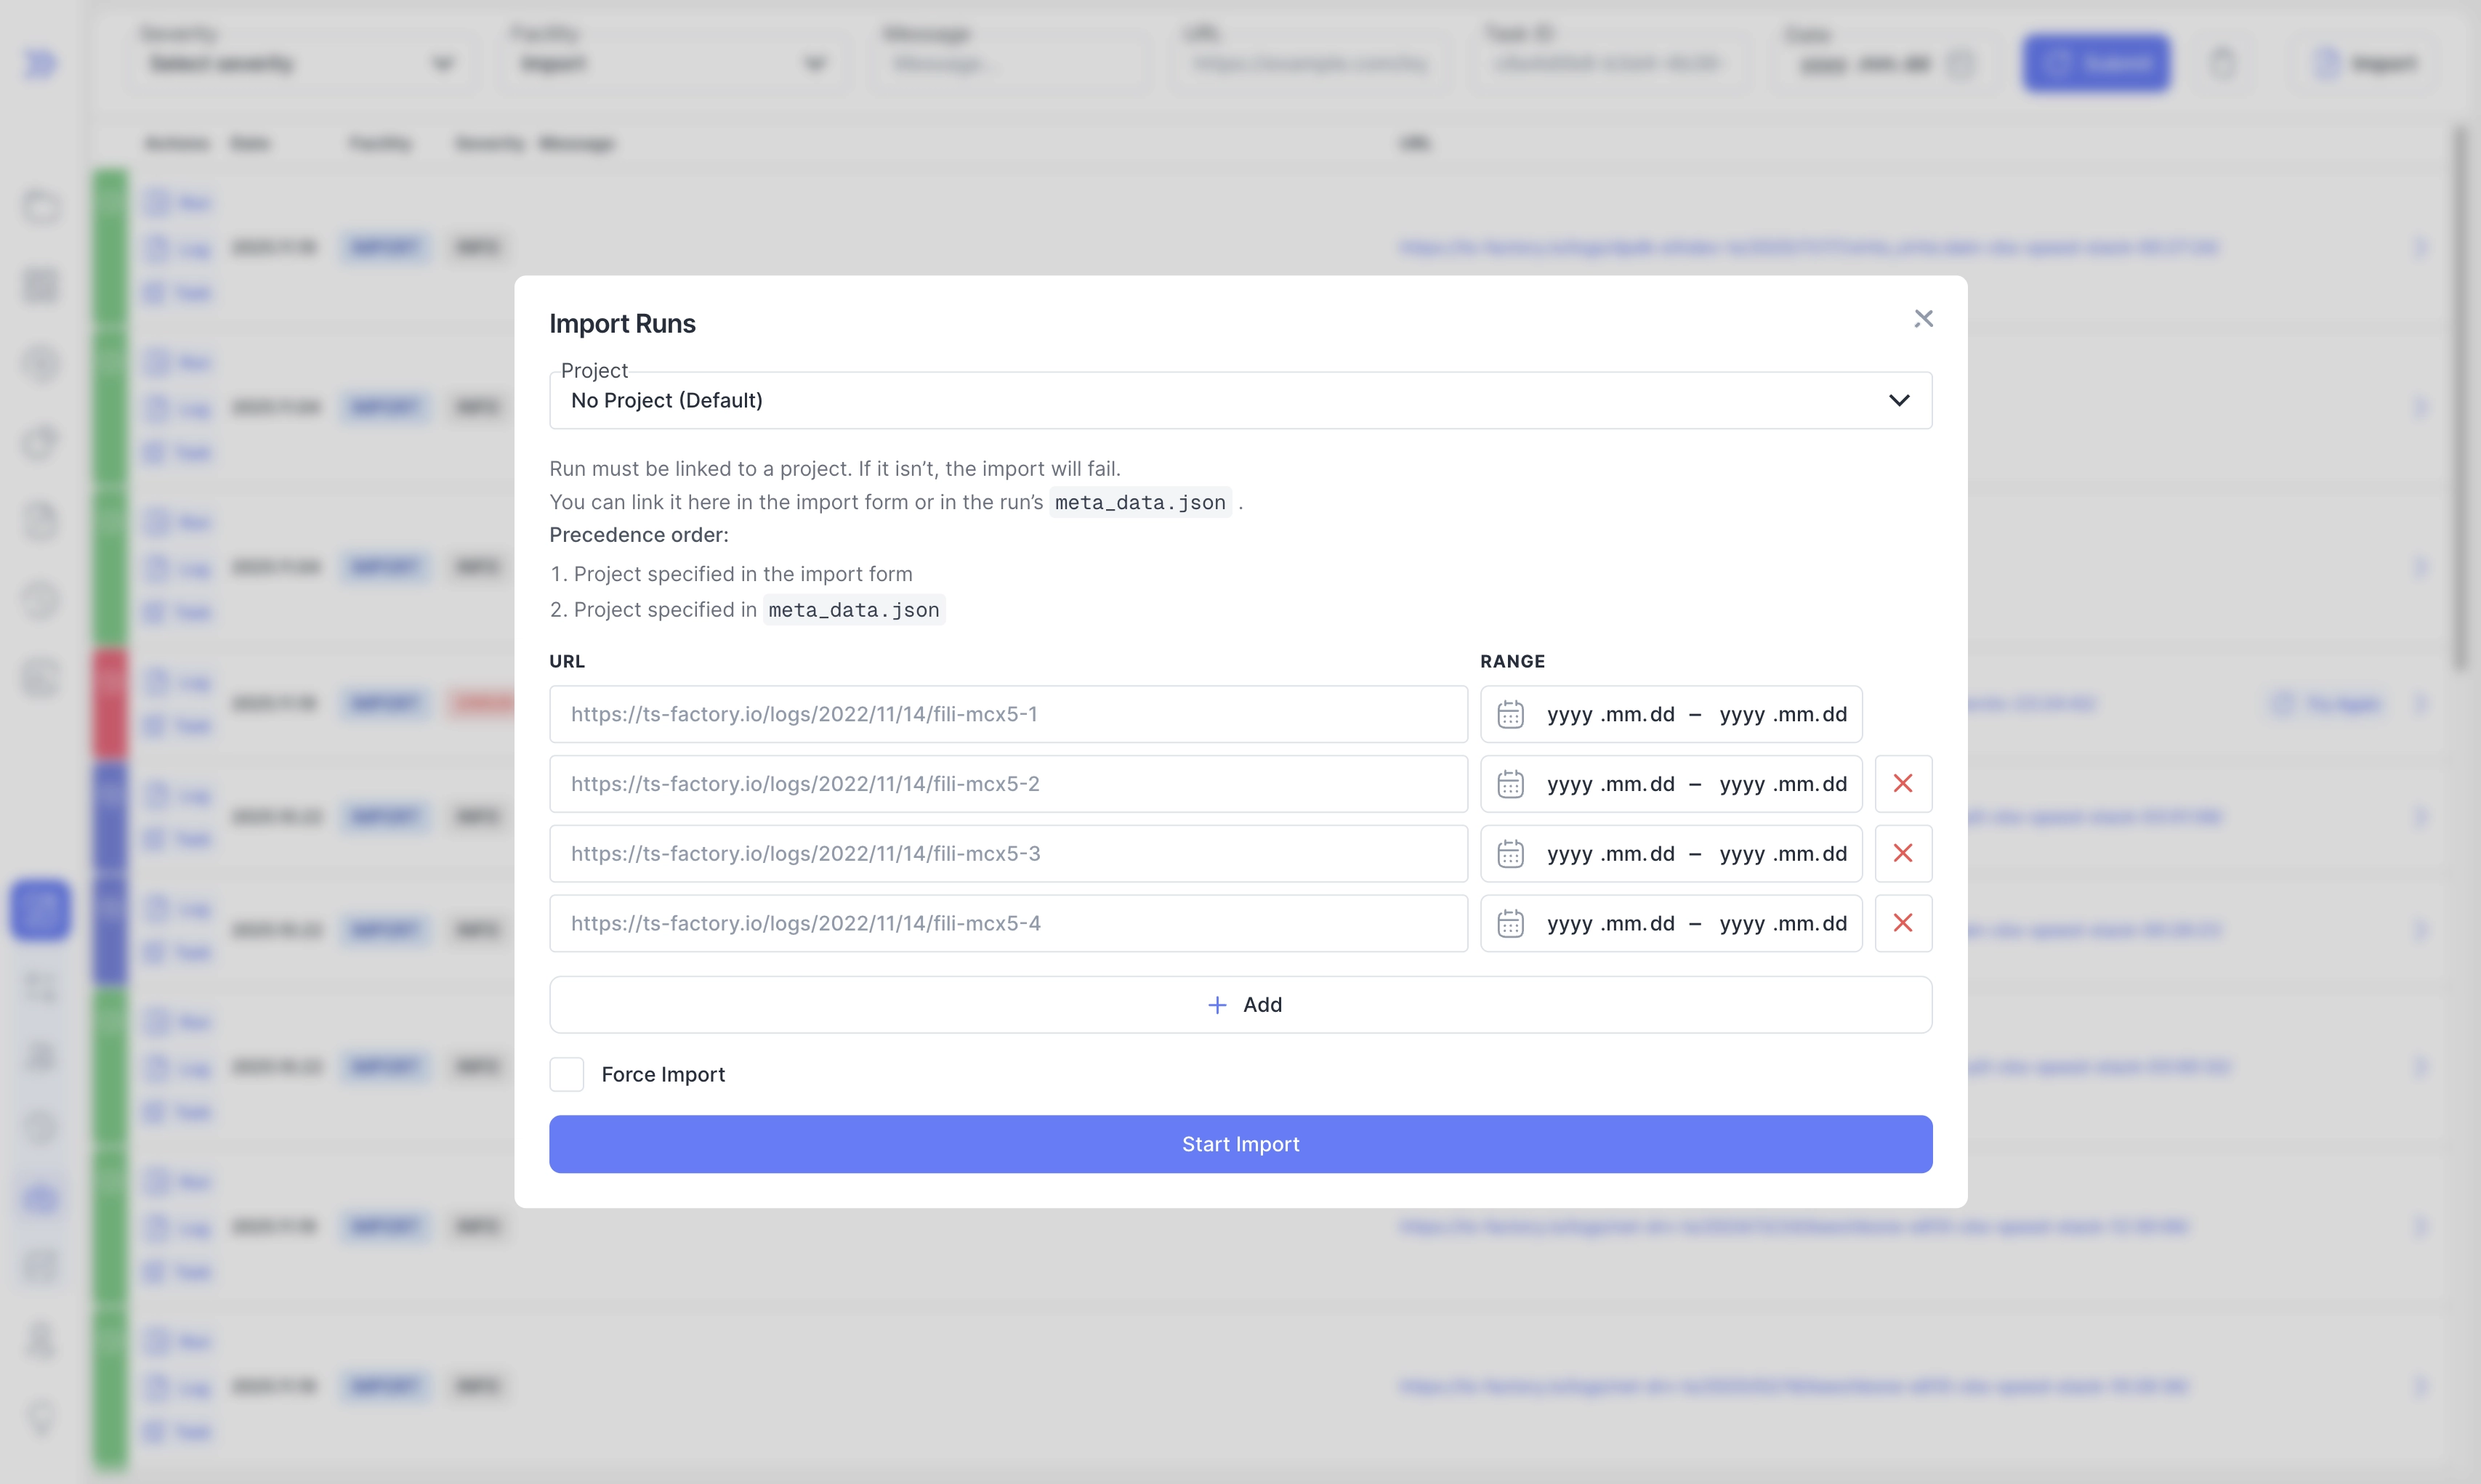
Task: Remove the second URL row with the red X
Action: [x=1902, y=784]
